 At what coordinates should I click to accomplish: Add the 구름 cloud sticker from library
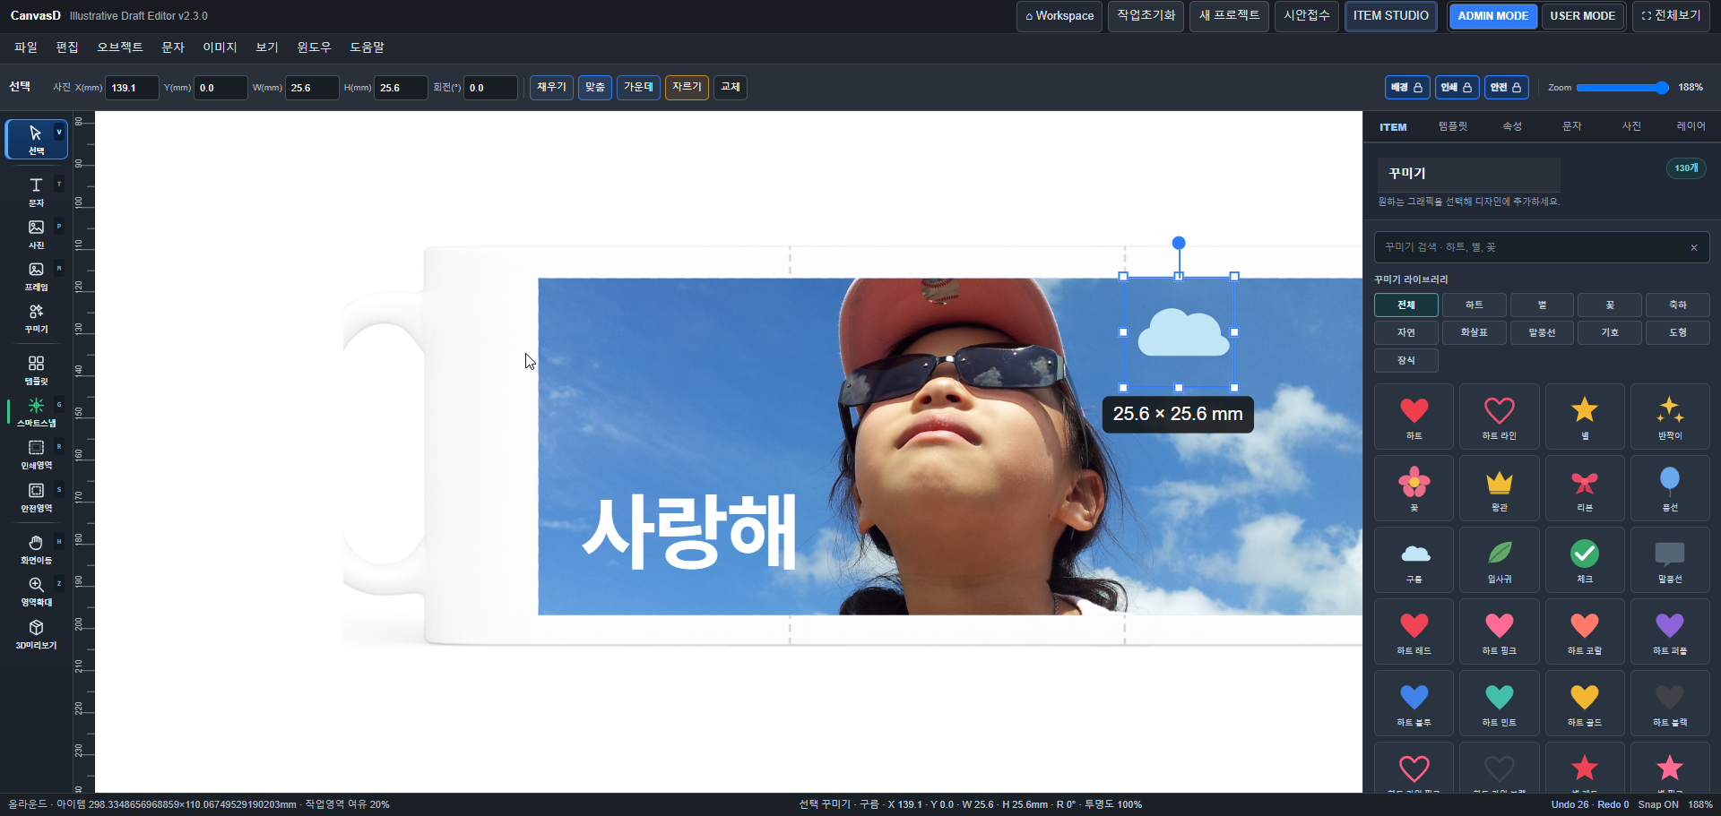(1414, 560)
